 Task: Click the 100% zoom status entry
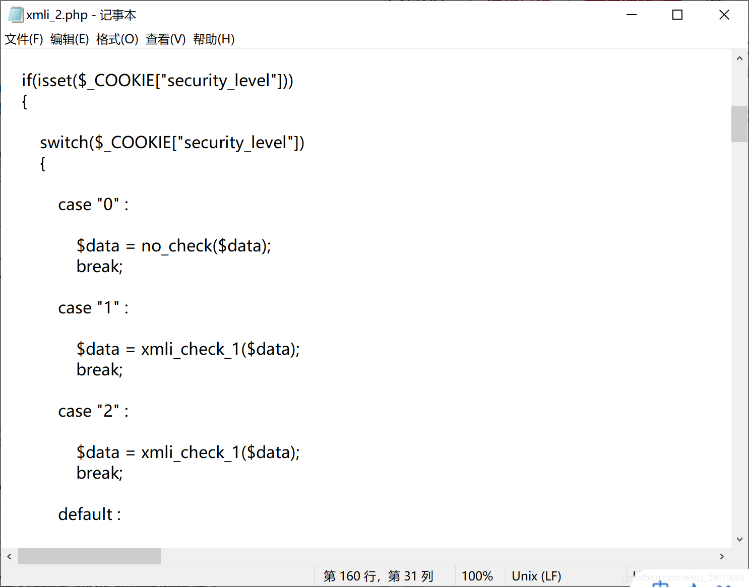coord(477,576)
